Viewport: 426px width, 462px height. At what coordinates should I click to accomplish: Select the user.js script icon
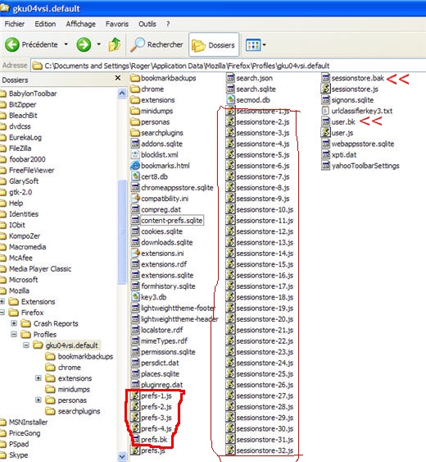[325, 133]
